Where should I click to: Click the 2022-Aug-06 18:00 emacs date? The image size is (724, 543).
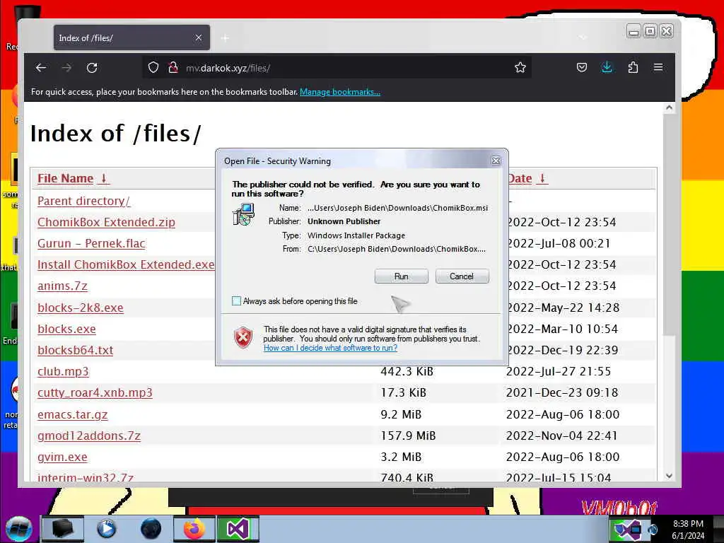tap(563, 414)
